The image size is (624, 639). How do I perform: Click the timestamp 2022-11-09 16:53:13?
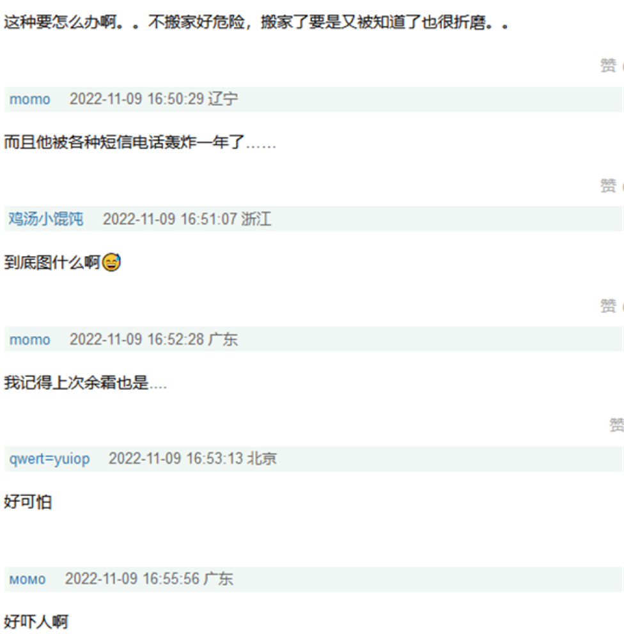[x=175, y=458]
